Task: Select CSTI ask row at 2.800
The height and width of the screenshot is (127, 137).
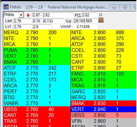Action: 104,56
